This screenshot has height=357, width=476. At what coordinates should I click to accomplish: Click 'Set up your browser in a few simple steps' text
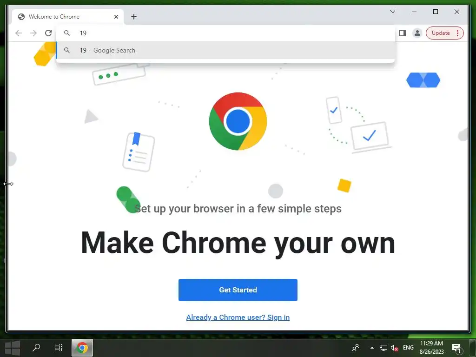pos(238,209)
